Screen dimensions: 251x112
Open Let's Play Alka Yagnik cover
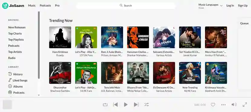tap(86, 37)
